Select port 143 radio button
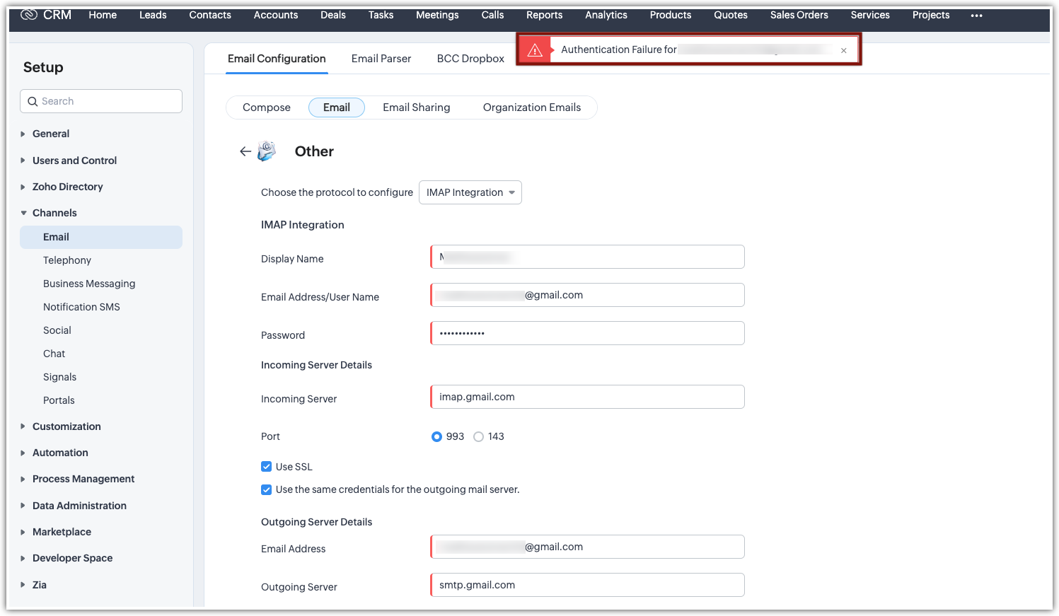 tap(479, 436)
